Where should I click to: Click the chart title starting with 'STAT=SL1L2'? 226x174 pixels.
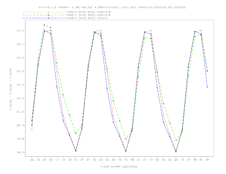[112, 7]
